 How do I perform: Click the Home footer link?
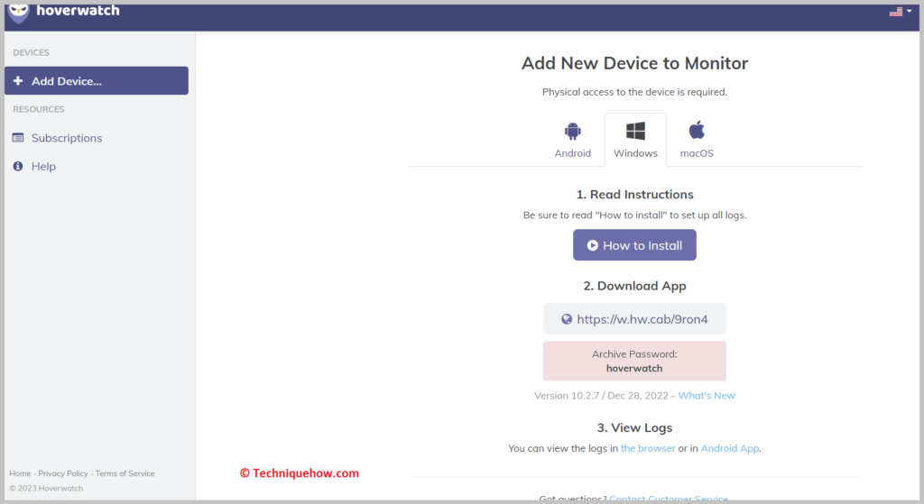coord(20,473)
